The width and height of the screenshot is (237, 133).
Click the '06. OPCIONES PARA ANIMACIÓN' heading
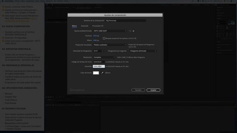(19, 88)
